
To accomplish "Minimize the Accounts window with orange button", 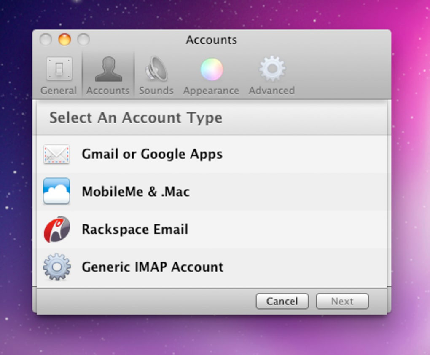I will pyautogui.click(x=64, y=40).
